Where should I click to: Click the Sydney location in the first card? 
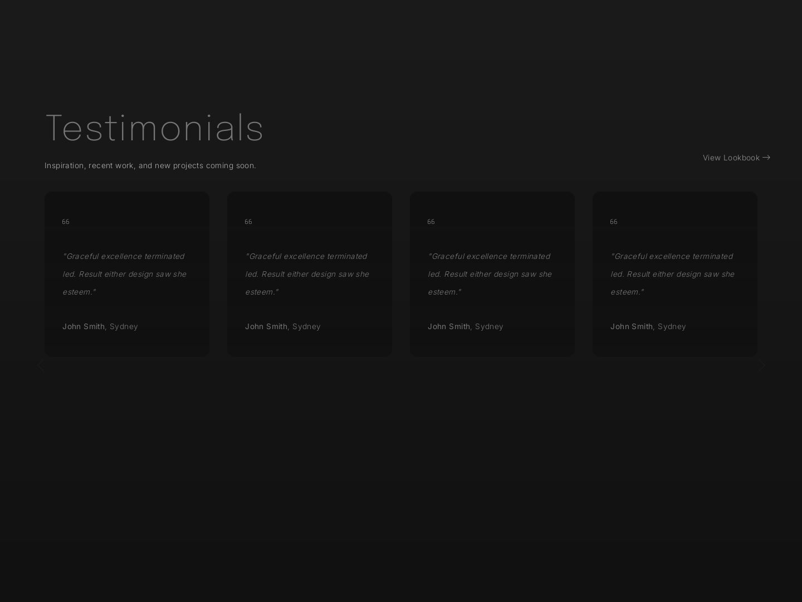coord(124,326)
